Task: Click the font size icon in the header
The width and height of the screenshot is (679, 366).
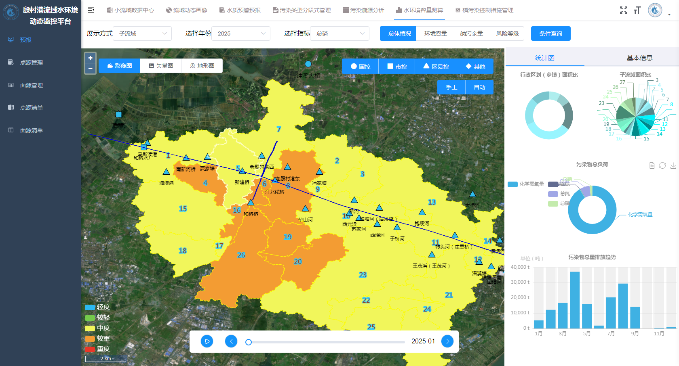Action: point(637,10)
